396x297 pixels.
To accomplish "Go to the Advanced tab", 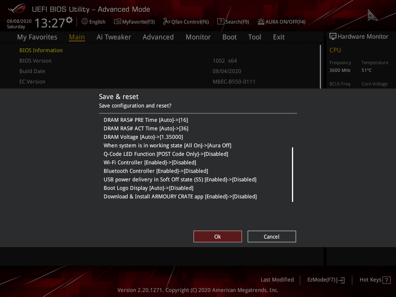I will point(158,37).
